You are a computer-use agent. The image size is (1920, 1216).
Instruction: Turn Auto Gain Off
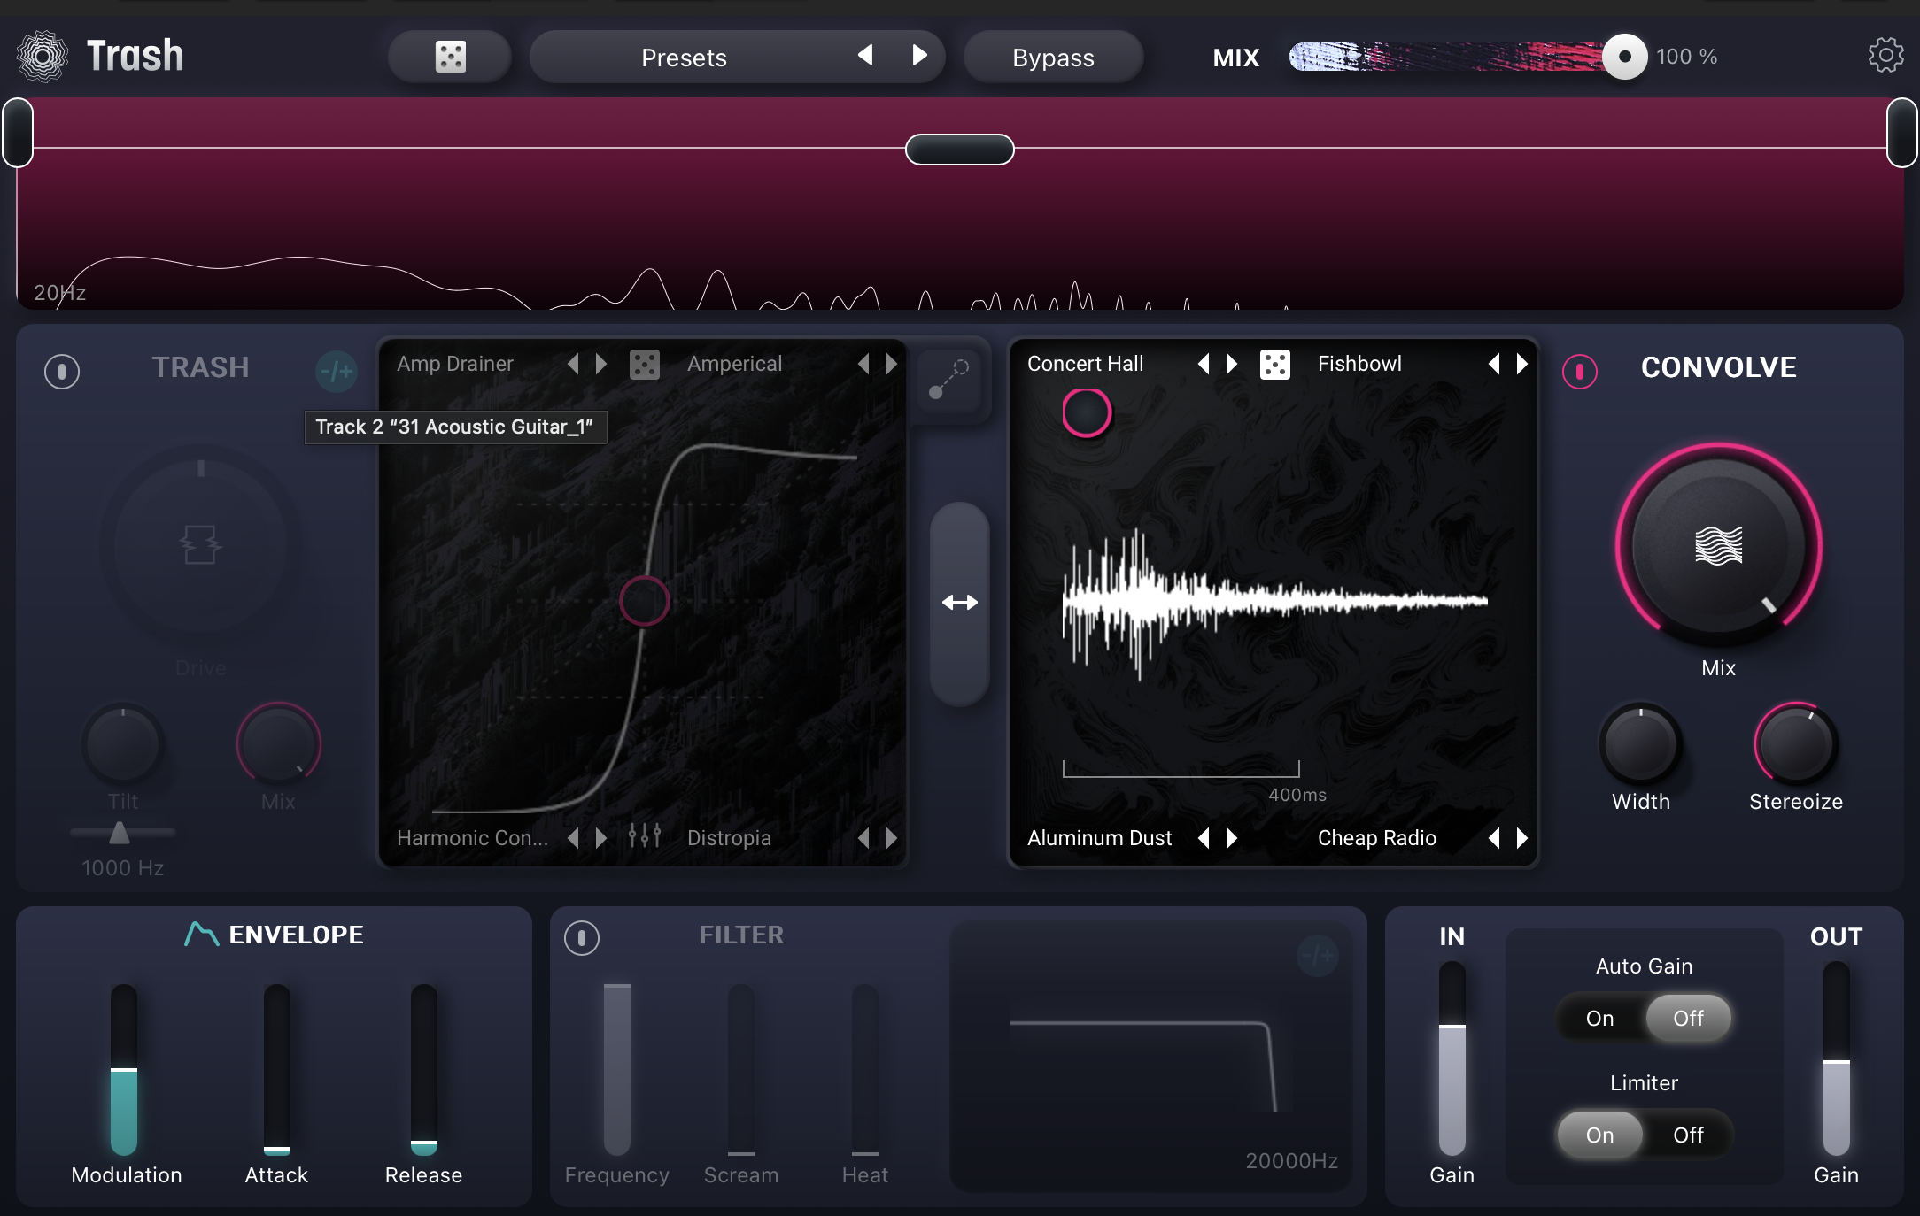1688,1019
